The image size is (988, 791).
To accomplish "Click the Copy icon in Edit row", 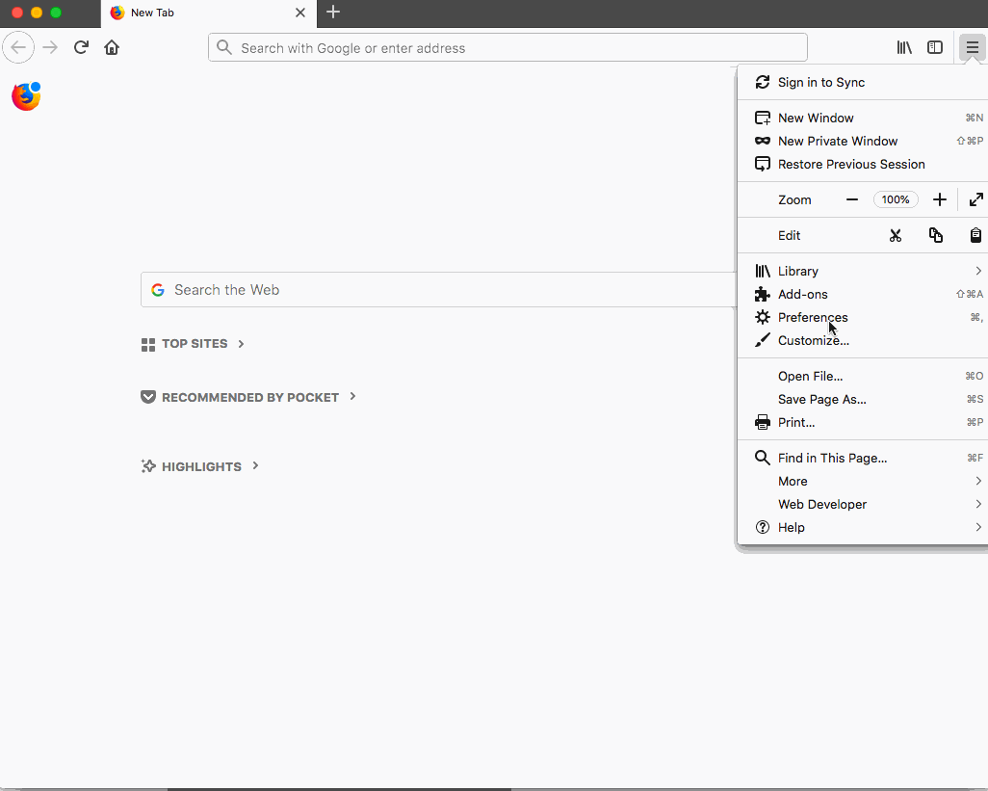I will point(935,235).
